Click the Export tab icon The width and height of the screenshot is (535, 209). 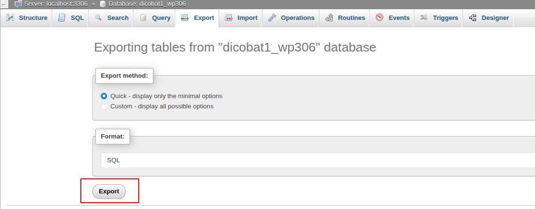[185, 17]
